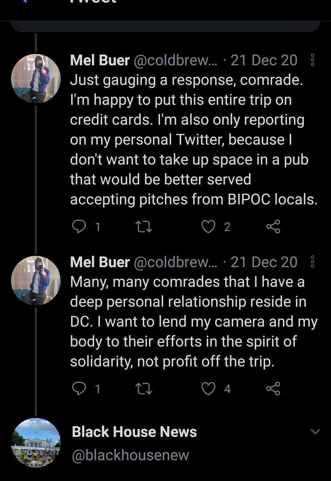Open more options on first Mel Buer tweet
Viewport: 331px width, 481px height.
313,61
